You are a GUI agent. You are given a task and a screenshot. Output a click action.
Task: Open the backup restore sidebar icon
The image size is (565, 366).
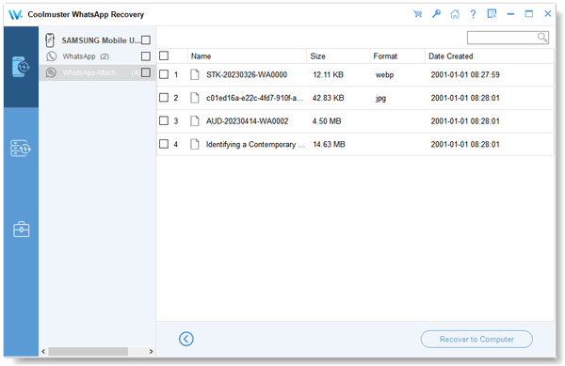[21, 148]
